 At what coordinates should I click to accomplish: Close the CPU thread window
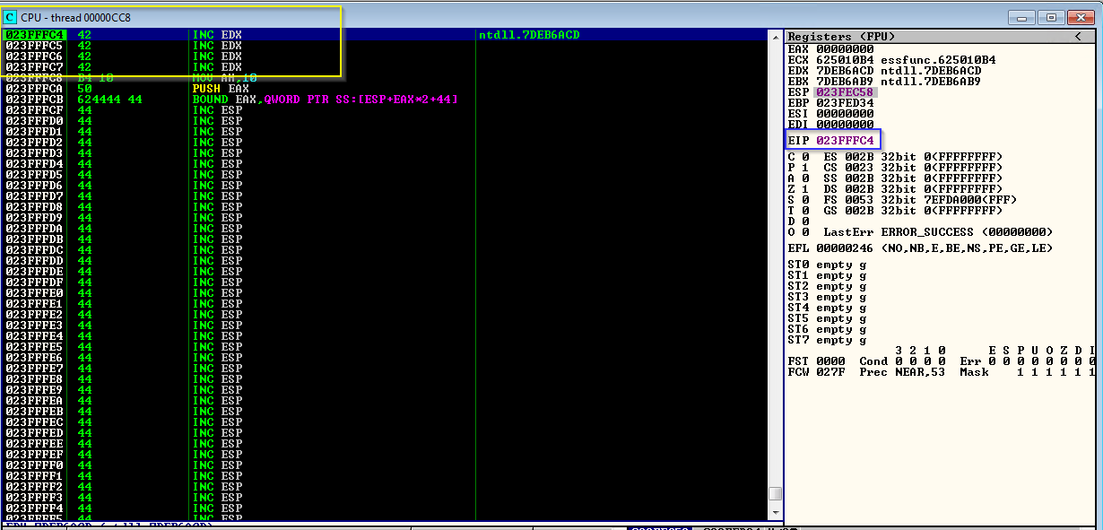(1079, 17)
